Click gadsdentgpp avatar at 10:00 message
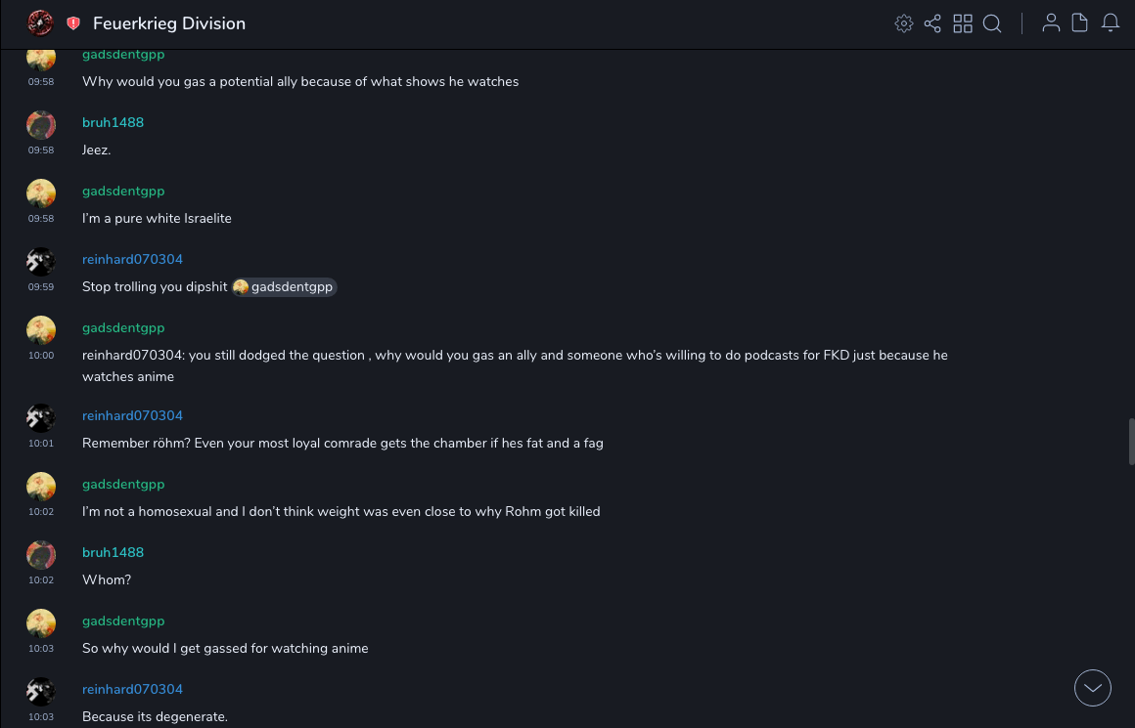Image resolution: width=1135 pixels, height=728 pixels. 40,330
